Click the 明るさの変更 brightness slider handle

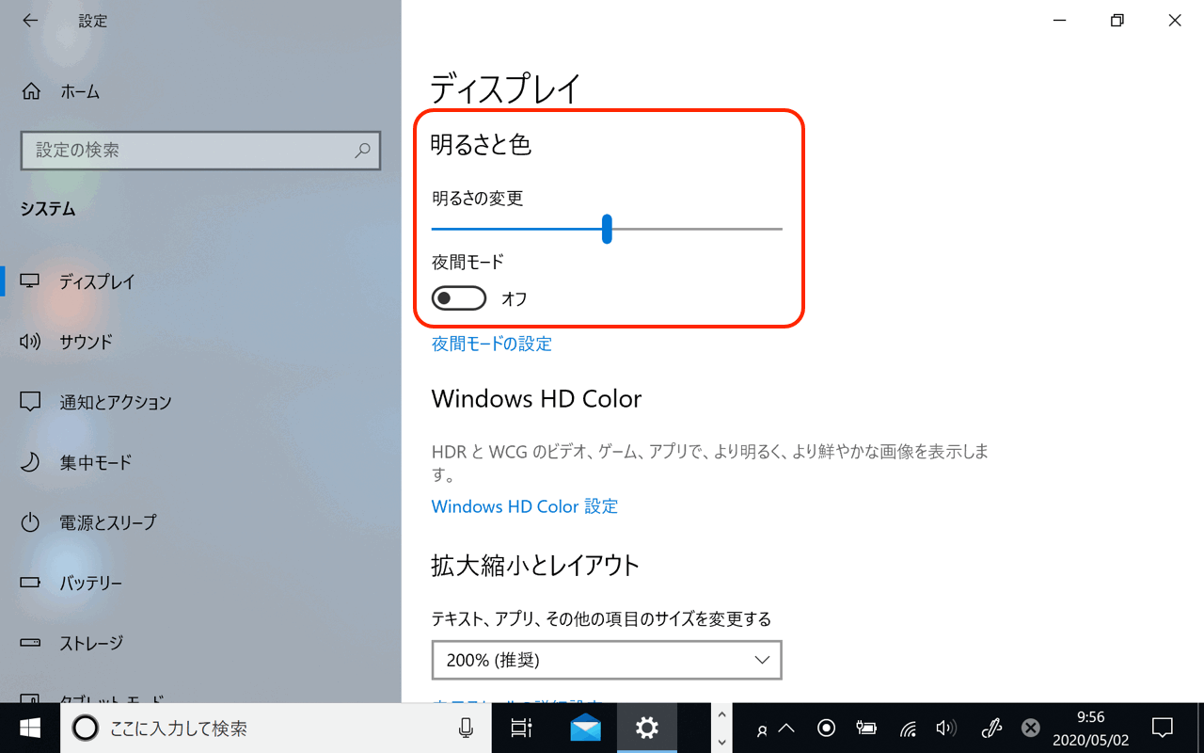click(607, 229)
